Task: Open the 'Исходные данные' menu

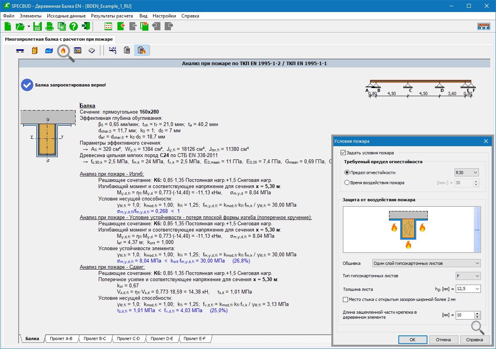Action: click(66, 16)
